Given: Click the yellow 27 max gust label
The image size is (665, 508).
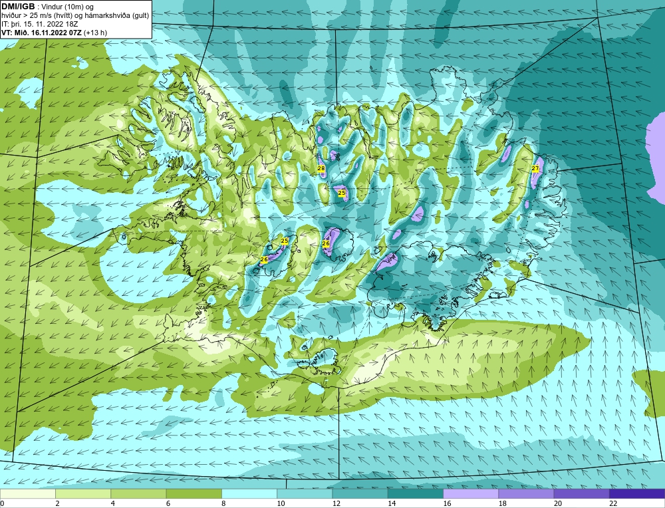Looking at the screenshot, I should pyautogui.click(x=535, y=168).
